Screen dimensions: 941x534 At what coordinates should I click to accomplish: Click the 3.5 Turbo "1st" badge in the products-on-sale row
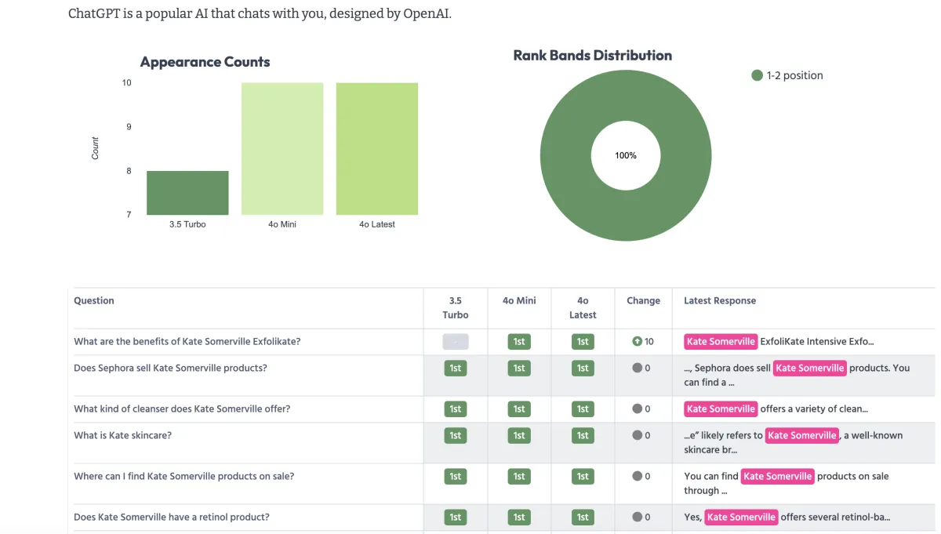click(456, 476)
